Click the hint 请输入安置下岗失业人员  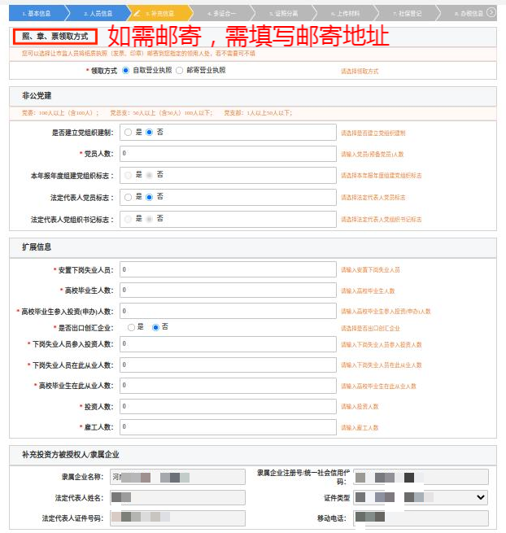click(370, 270)
